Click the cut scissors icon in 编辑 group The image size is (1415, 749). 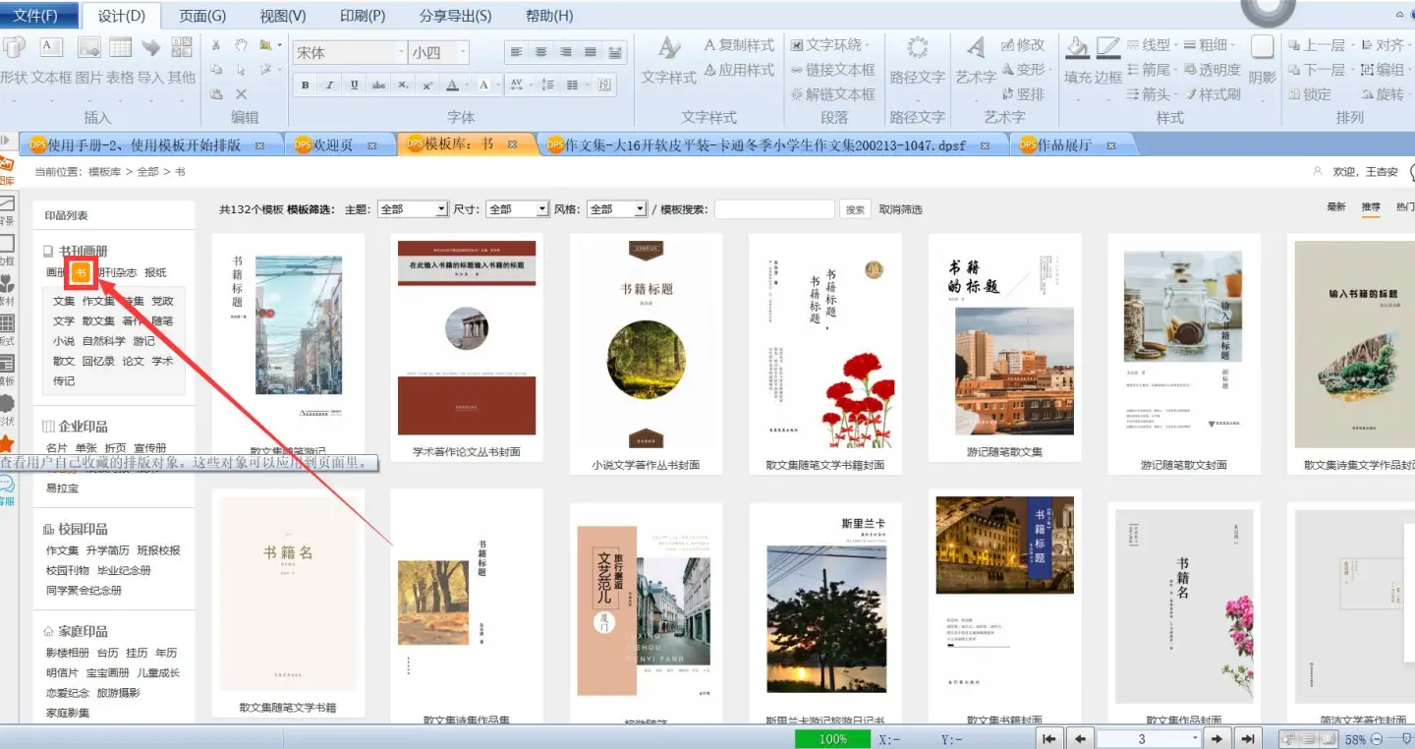[x=216, y=45]
